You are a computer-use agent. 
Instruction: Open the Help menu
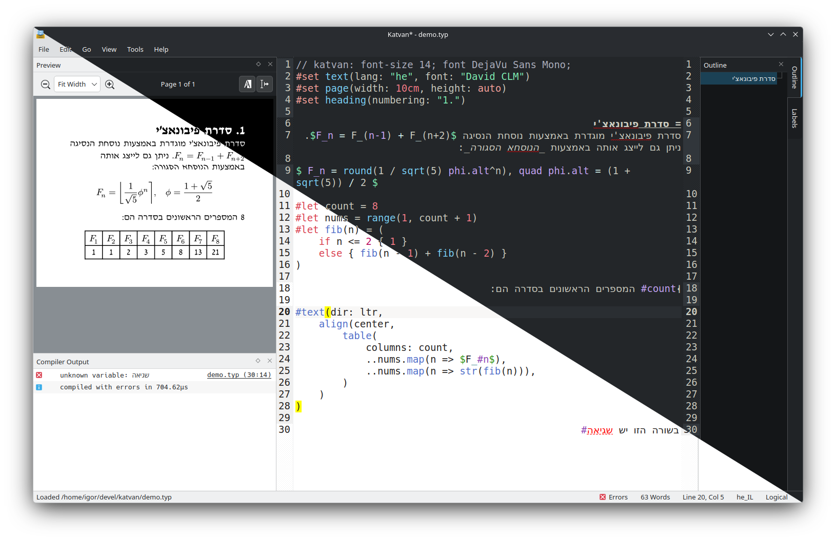tap(161, 50)
